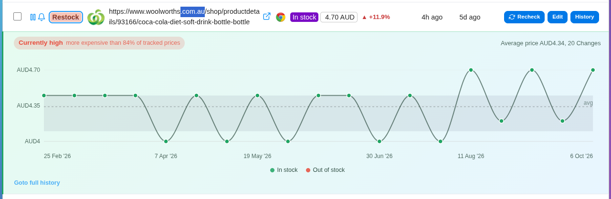The image size is (611, 199).
Task: Click the 7 Apr '26 axis date
Action: tap(166, 156)
